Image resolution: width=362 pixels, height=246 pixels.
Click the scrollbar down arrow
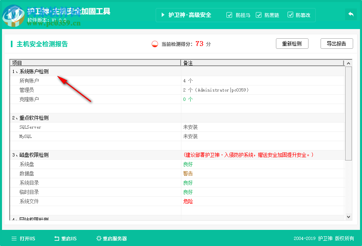(348, 217)
